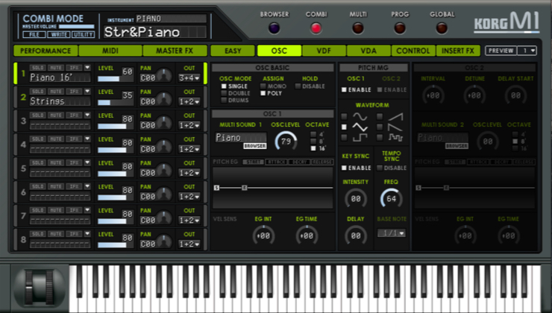Toggle KEY SYNC ENABLE checkbox
This screenshot has height=313, width=552.
(x=344, y=168)
